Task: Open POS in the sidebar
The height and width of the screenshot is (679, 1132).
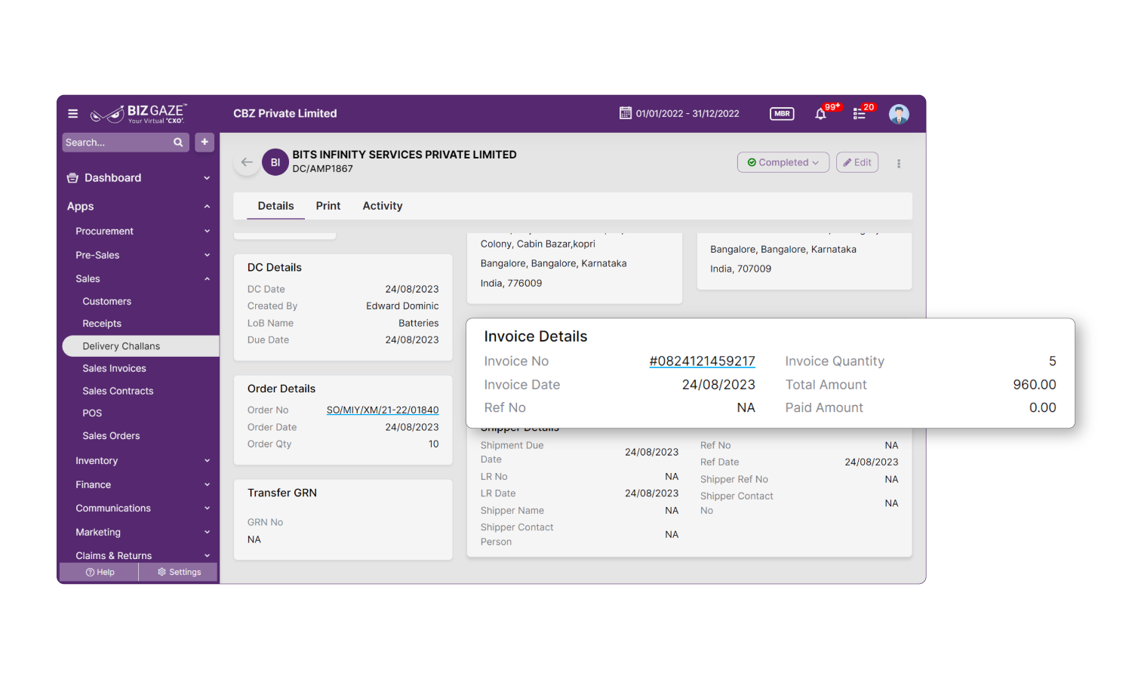Action: pos(92,413)
